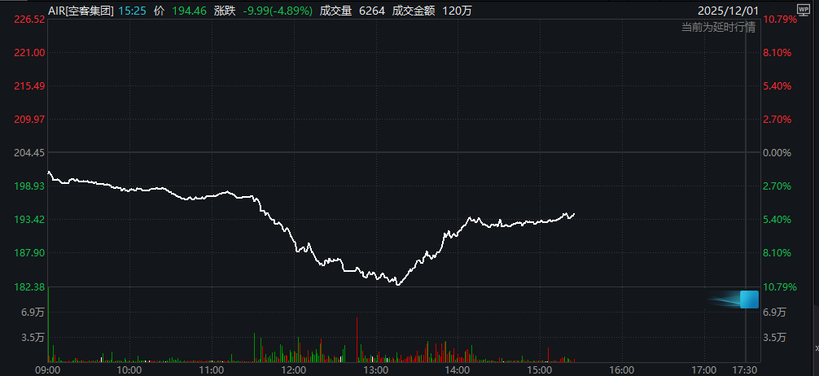The image size is (819, 376).
Task: Click the date 2025/12/01
Action: point(729,11)
